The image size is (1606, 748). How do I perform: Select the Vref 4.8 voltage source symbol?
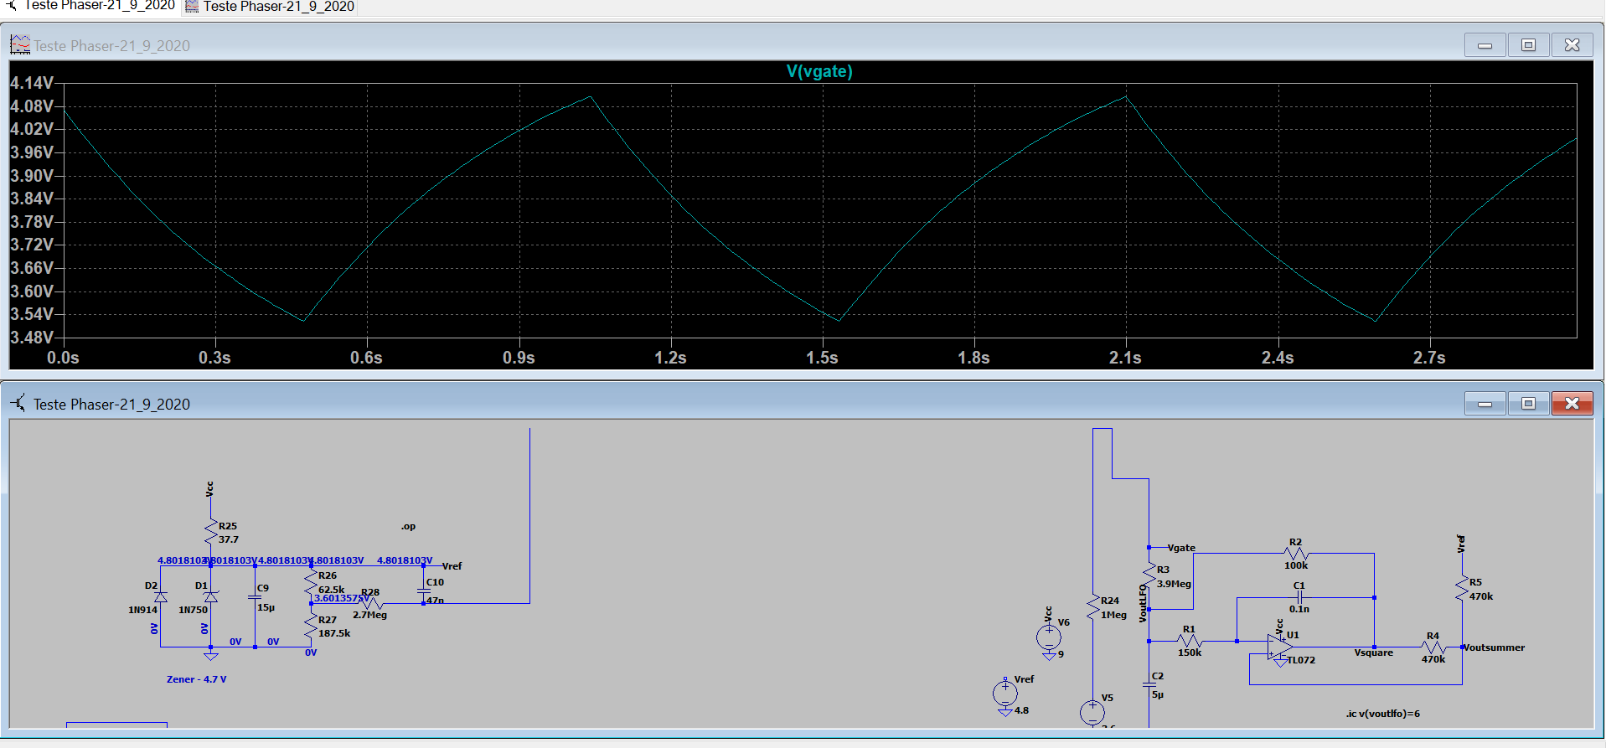[x=1005, y=694]
